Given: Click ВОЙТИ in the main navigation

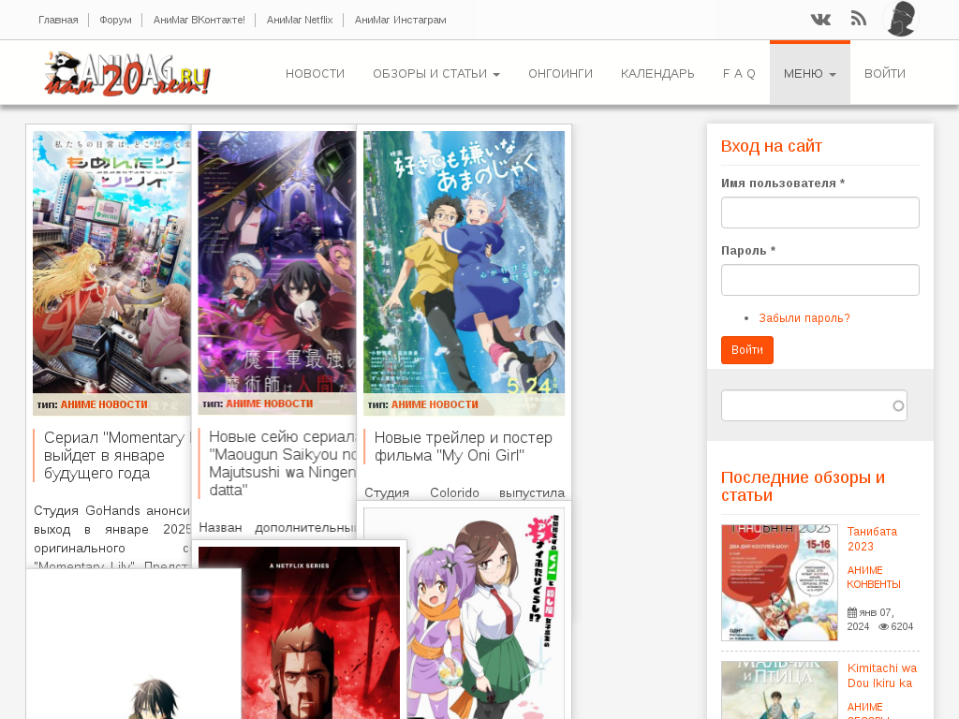Looking at the screenshot, I should pyautogui.click(x=884, y=73).
